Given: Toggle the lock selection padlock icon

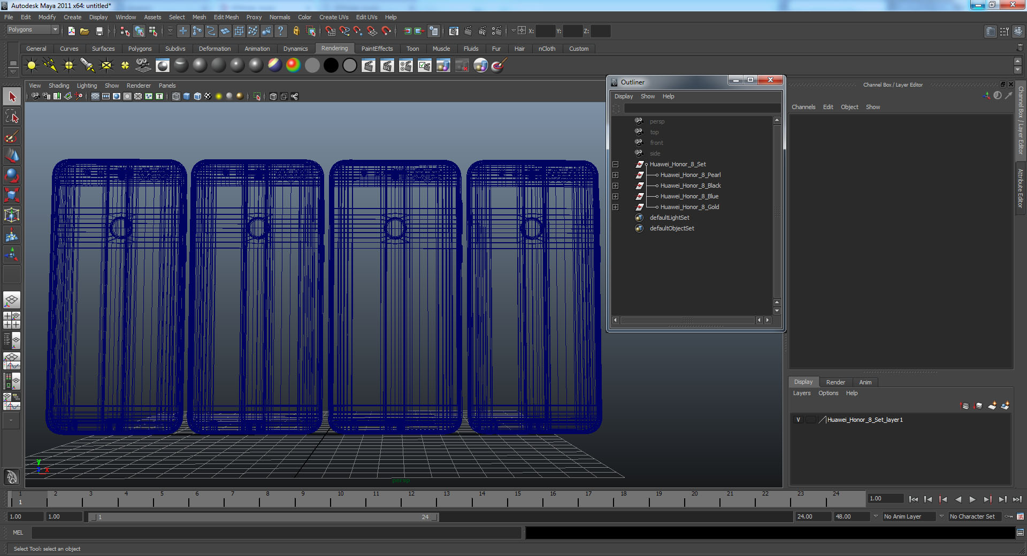Looking at the screenshot, I should tap(296, 31).
